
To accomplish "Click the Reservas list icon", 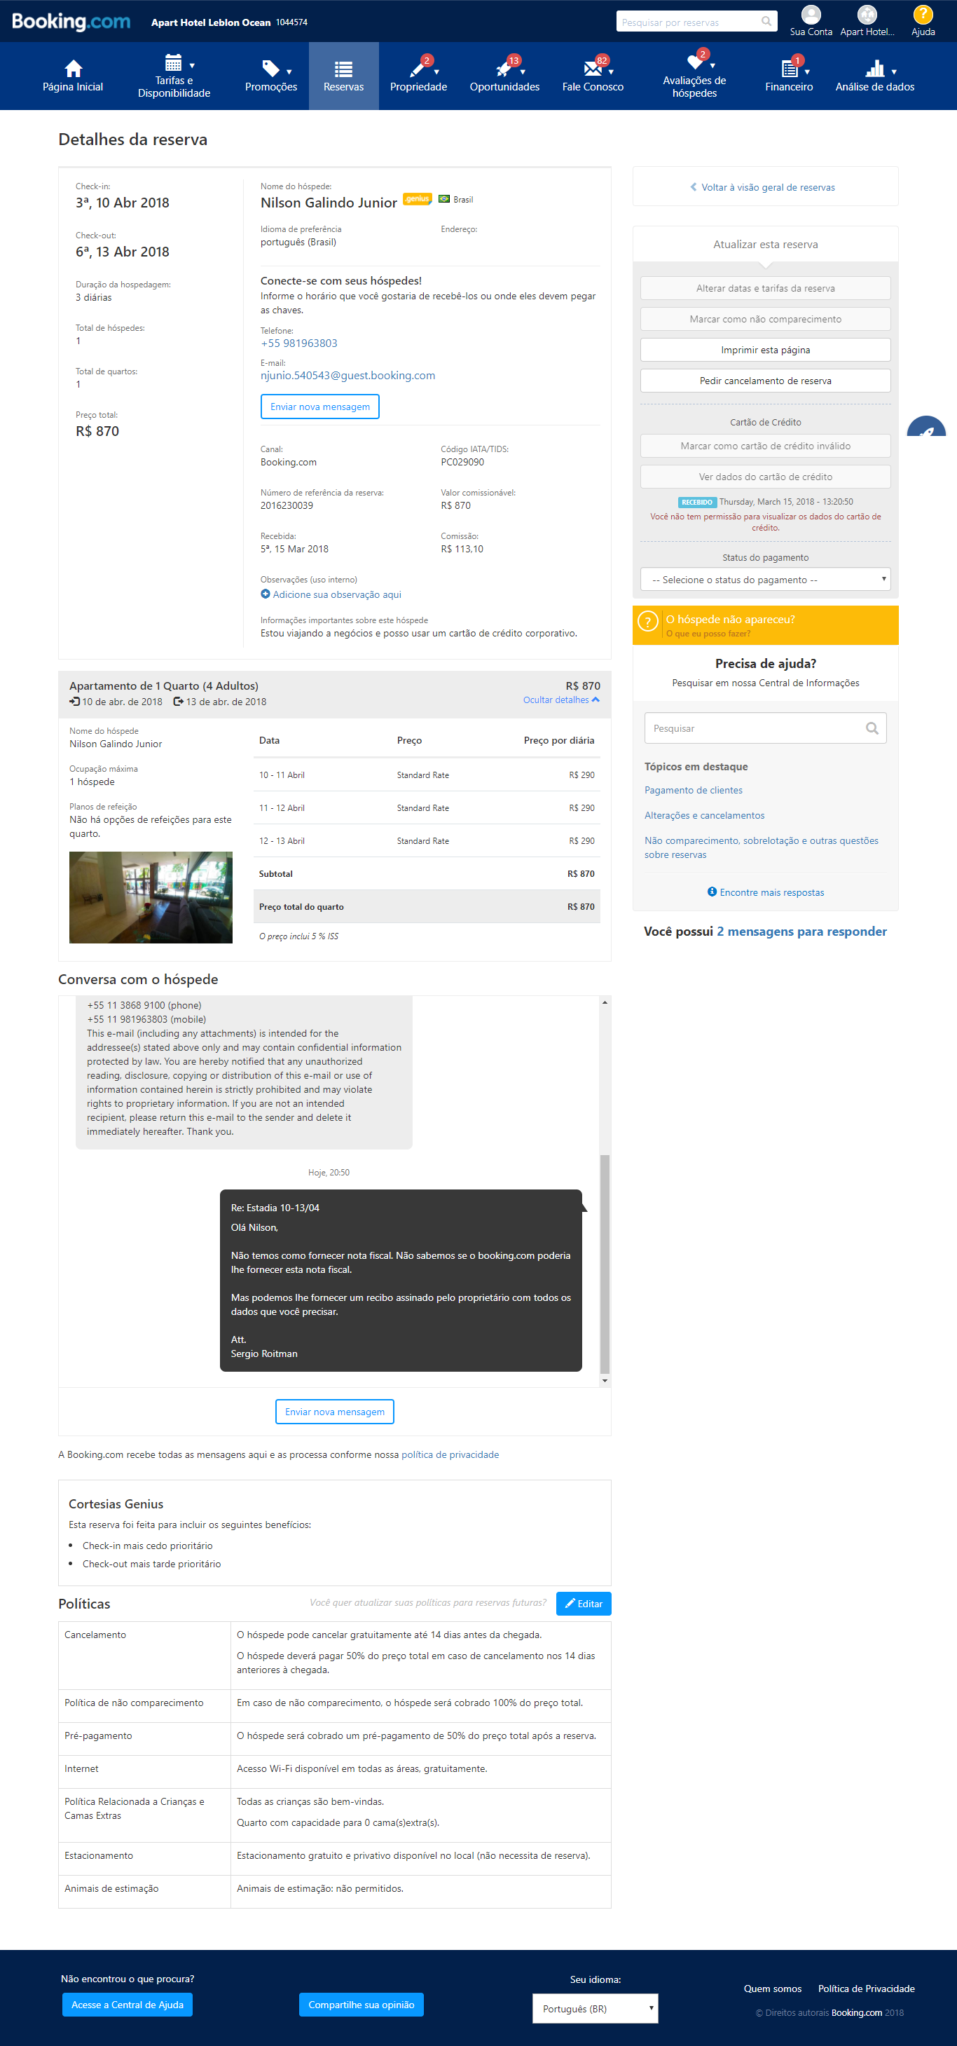I will coord(343,68).
